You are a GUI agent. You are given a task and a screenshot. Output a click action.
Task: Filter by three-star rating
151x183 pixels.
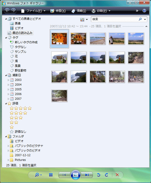tap(16, 118)
